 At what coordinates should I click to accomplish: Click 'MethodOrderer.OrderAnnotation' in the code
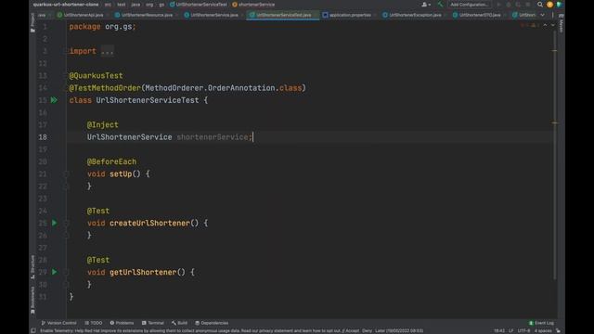pyautogui.click(x=210, y=88)
